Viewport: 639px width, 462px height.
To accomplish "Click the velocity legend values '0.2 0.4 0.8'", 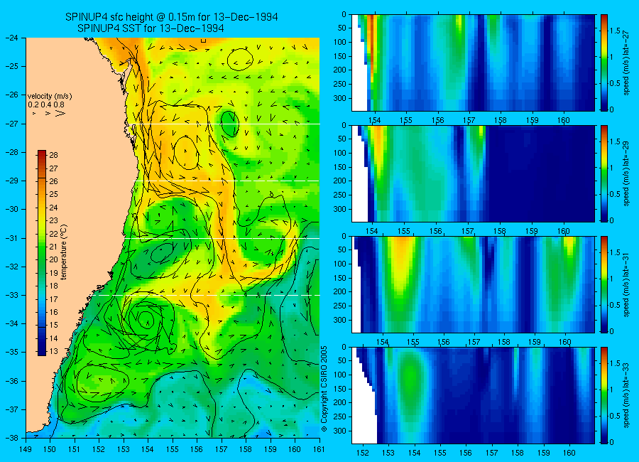I will pyautogui.click(x=46, y=105).
